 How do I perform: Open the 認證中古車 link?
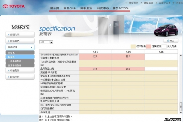point(163,3)
